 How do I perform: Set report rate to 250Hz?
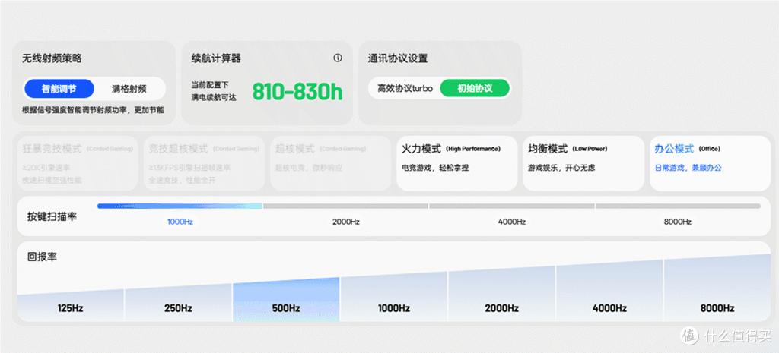pyautogui.click(x=178, y=302)
